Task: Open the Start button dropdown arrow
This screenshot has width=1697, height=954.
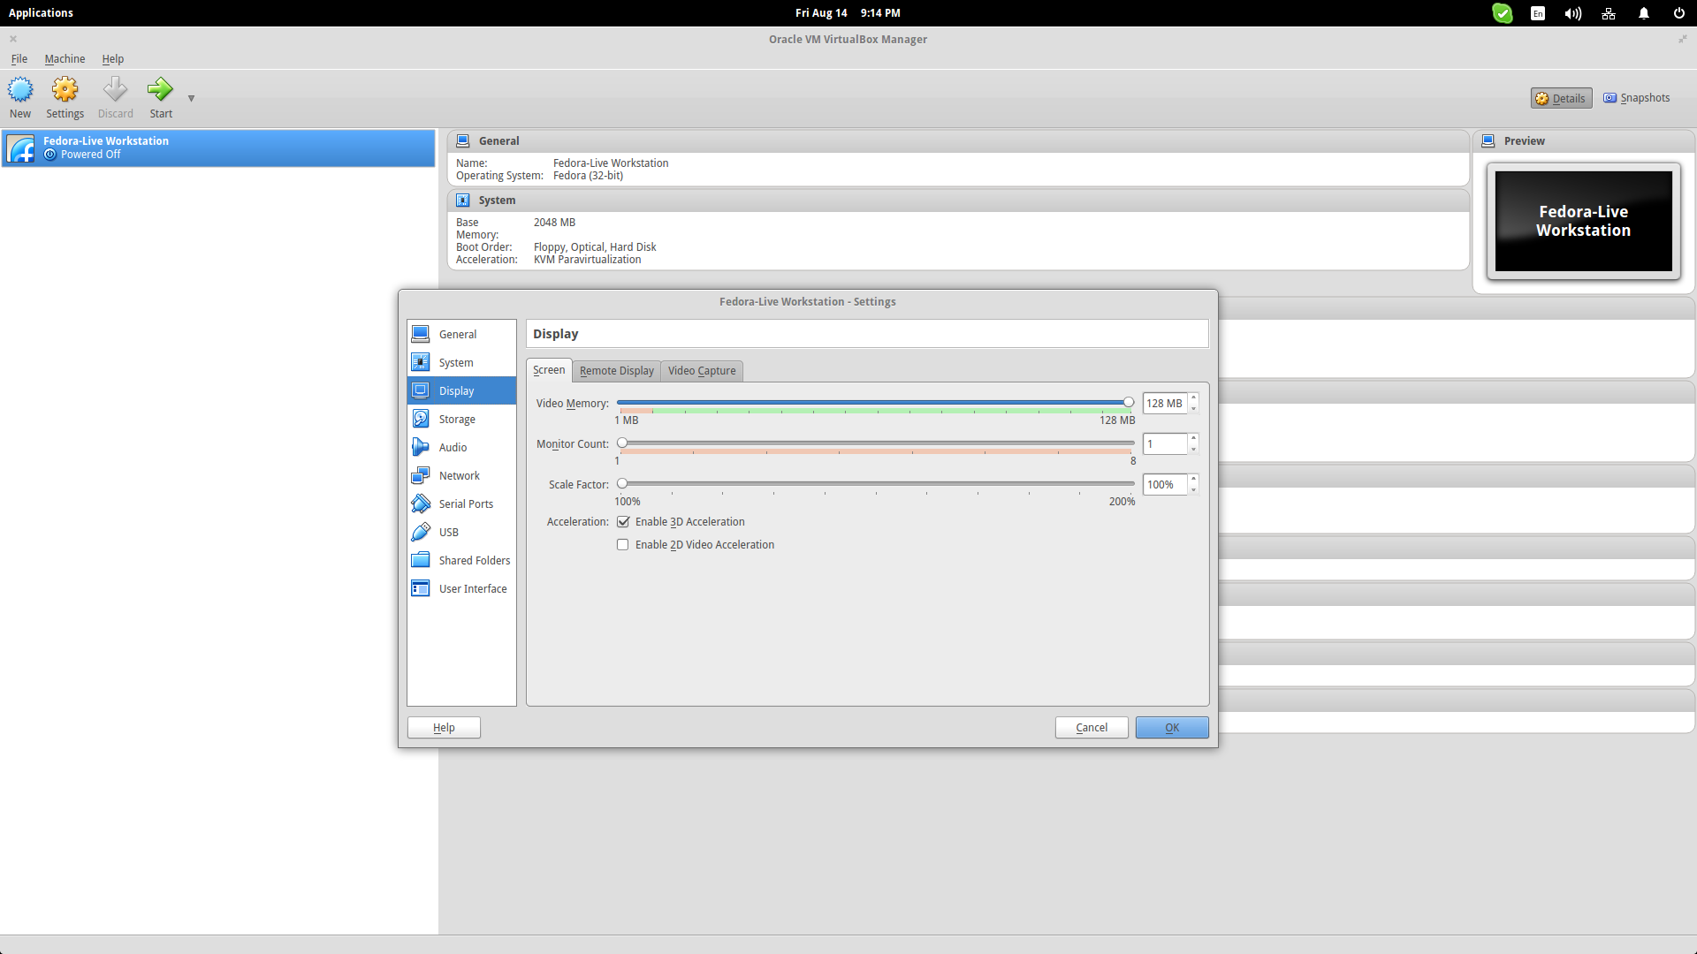Action: [191, 98]
